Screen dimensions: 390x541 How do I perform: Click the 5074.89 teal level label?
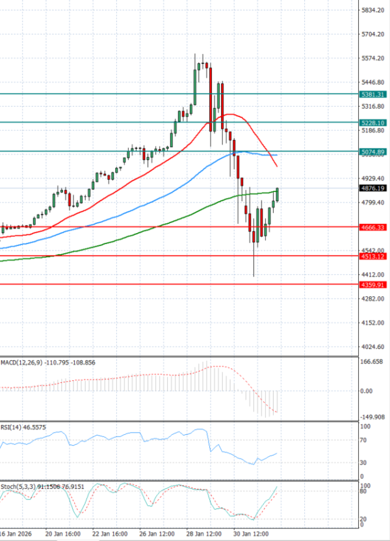(373, 152)
